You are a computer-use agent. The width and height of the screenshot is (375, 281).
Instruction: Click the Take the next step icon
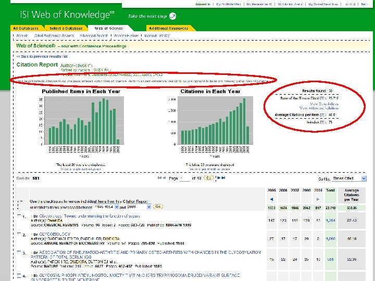click(x=172, y=16)
